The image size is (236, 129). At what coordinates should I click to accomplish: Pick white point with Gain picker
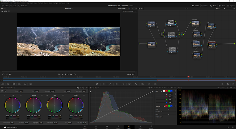pyautogui.click(x=47, y=95)
